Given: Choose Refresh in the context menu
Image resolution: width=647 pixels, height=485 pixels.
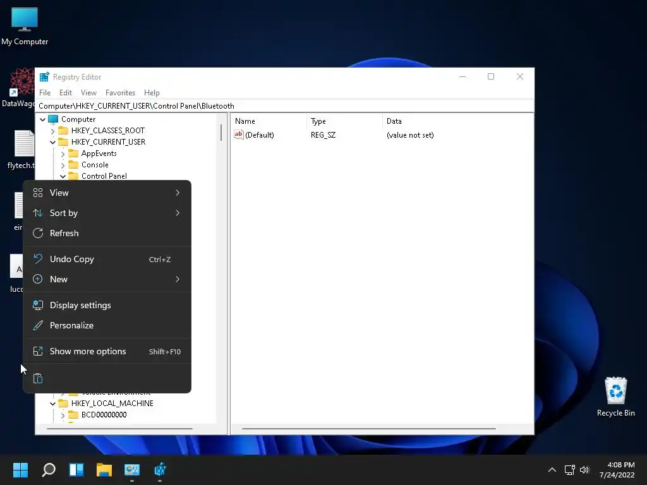Looking at the screenshot, I should click(x=107, y=233).
